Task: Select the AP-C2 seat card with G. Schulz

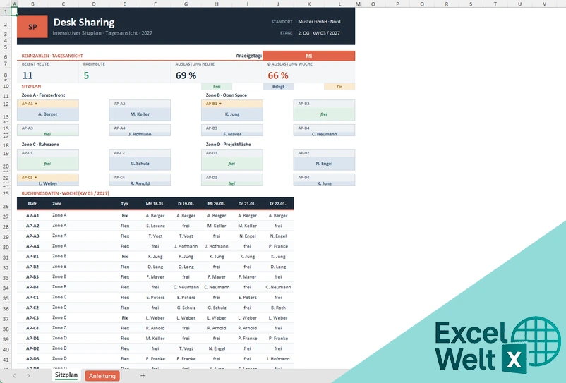Action: coord(140,160)
